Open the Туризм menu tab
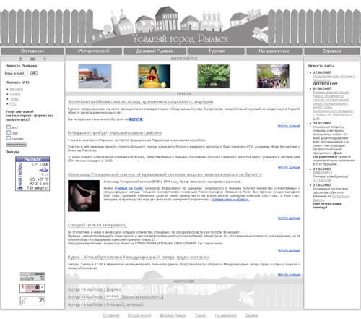The image size is (361, 319). [217, 51]
